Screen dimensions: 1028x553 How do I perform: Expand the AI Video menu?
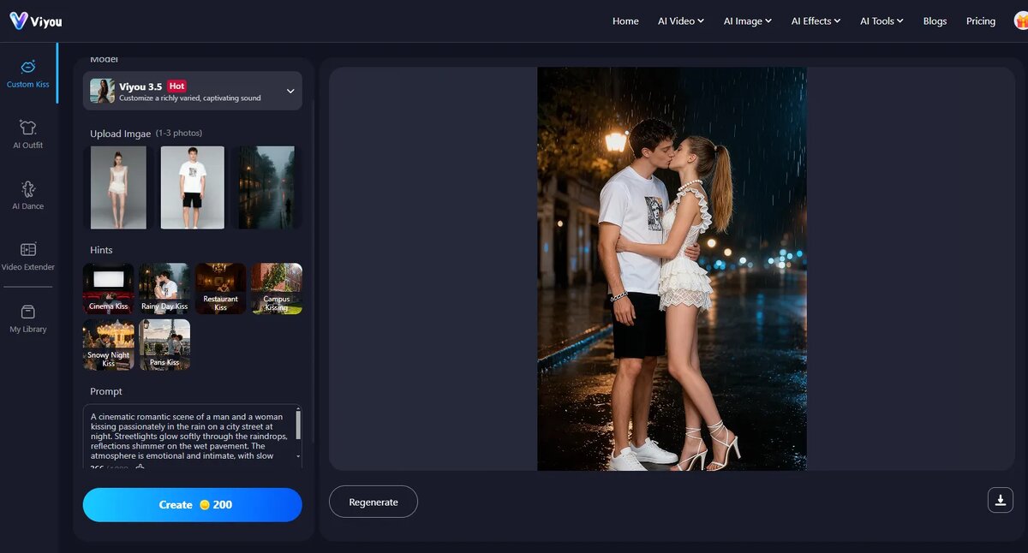pos(680,21)
